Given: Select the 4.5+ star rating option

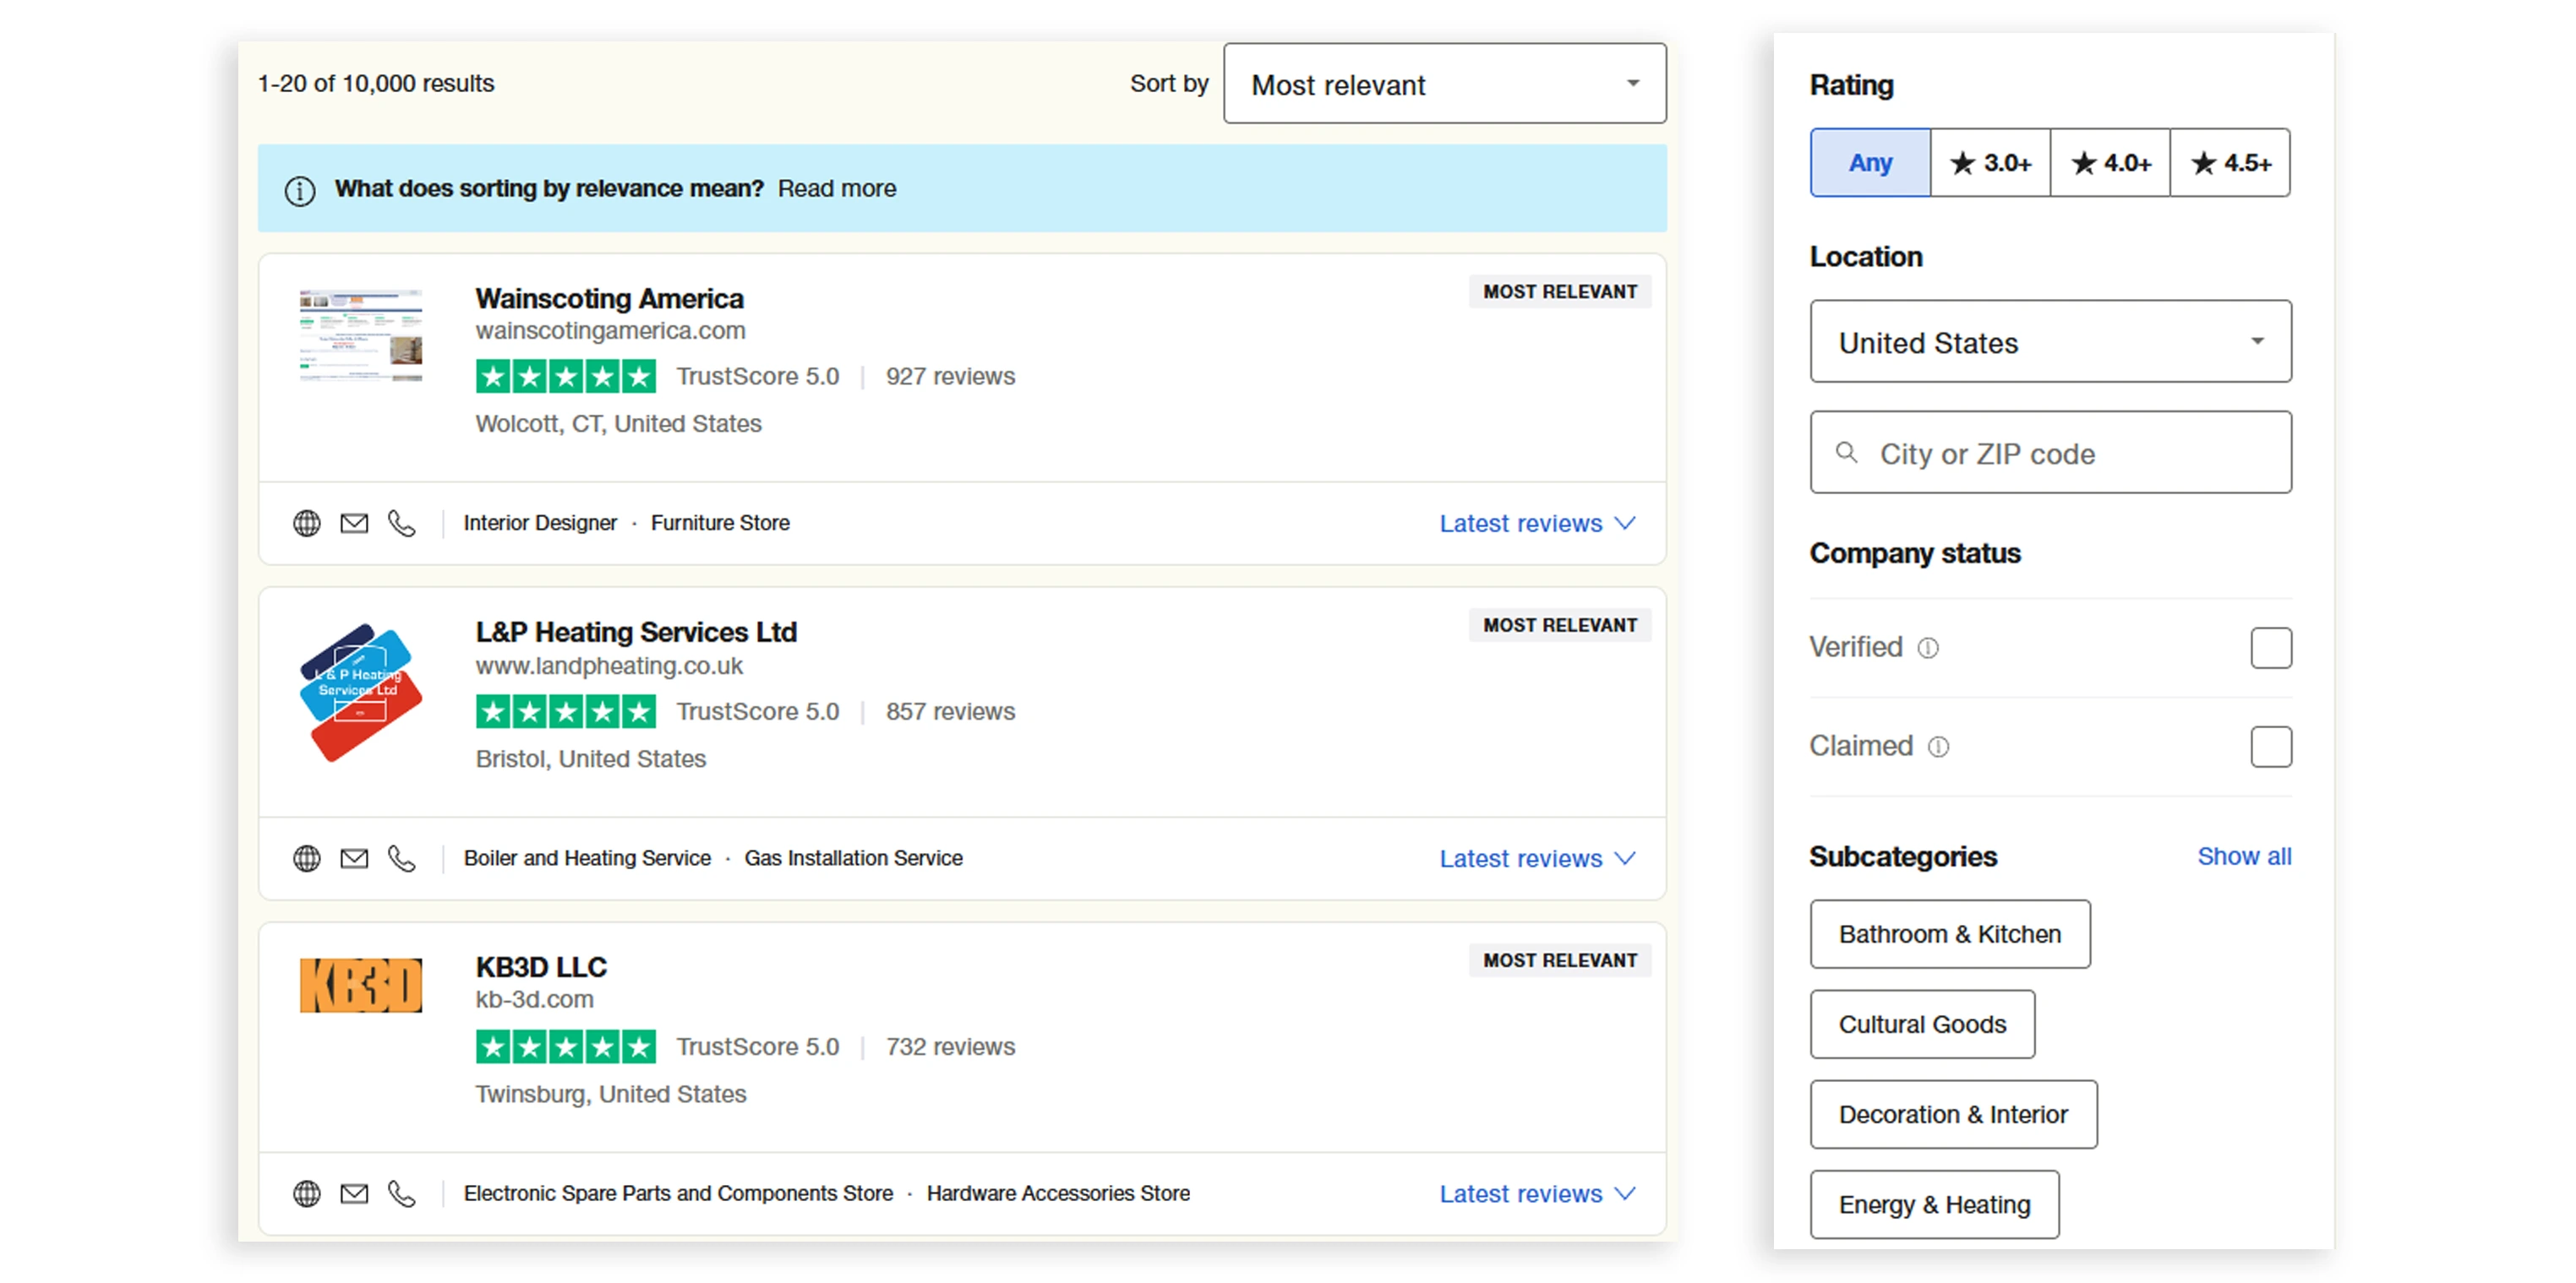Looking at the screenshot, I should point(2230,162).
